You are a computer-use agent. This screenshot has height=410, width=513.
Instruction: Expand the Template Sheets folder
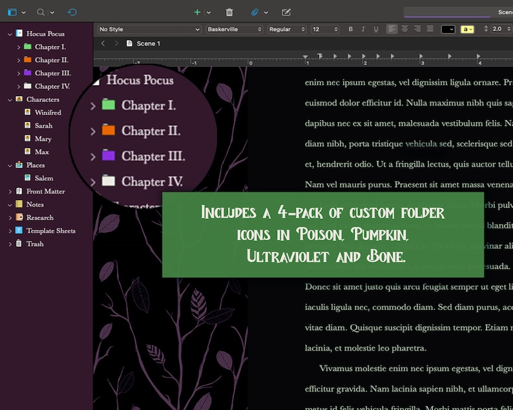click(x=10, y=231)
